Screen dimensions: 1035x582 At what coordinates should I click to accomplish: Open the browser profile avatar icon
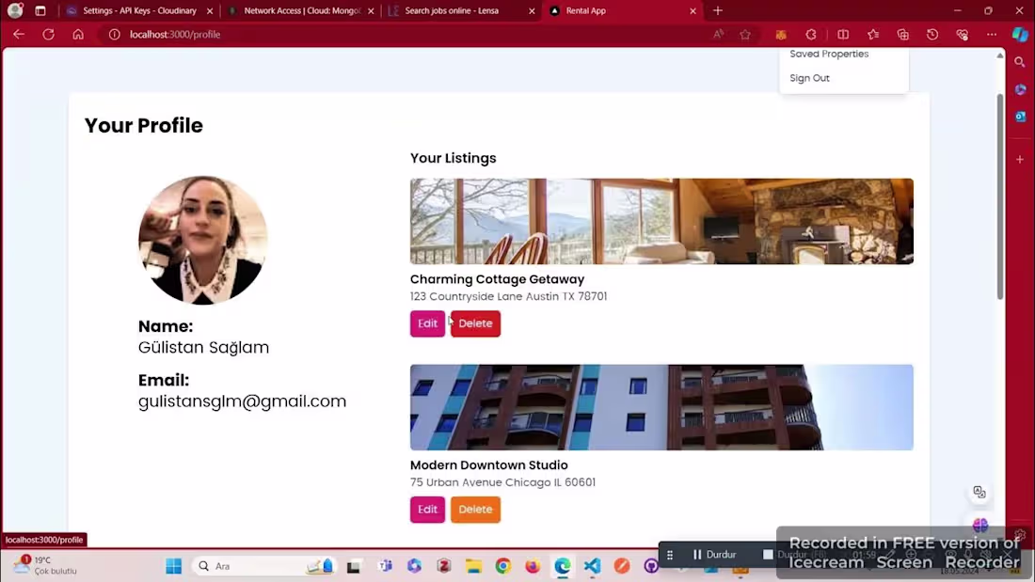pyautogui.click(x=14, y=10)
